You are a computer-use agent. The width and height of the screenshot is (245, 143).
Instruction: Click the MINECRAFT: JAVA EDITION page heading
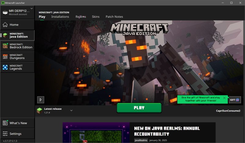coord(54,13)
